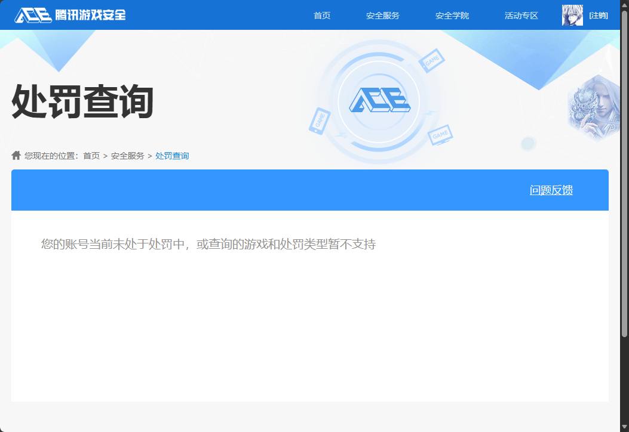Open the user avatar profile picture
Viewport: 629px width, 432px height.
coord(572,14)
